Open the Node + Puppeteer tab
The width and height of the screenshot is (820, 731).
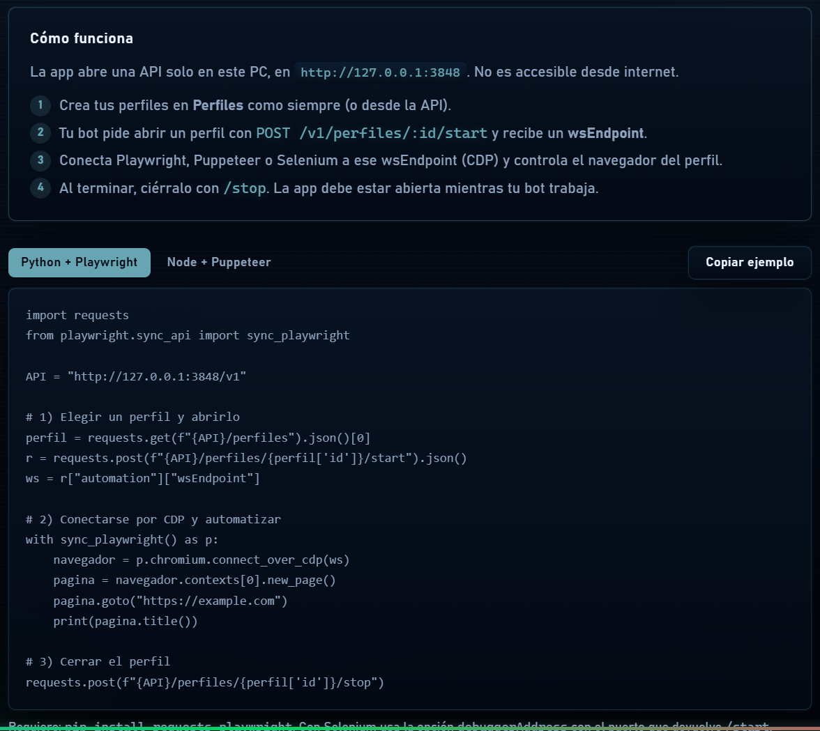219,262
